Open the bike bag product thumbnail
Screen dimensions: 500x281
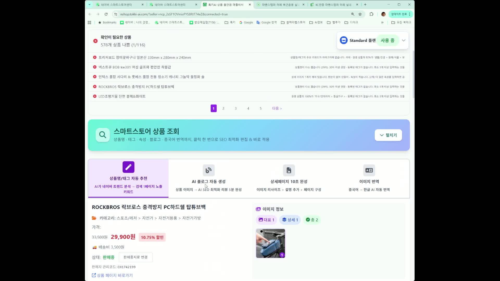270,244
